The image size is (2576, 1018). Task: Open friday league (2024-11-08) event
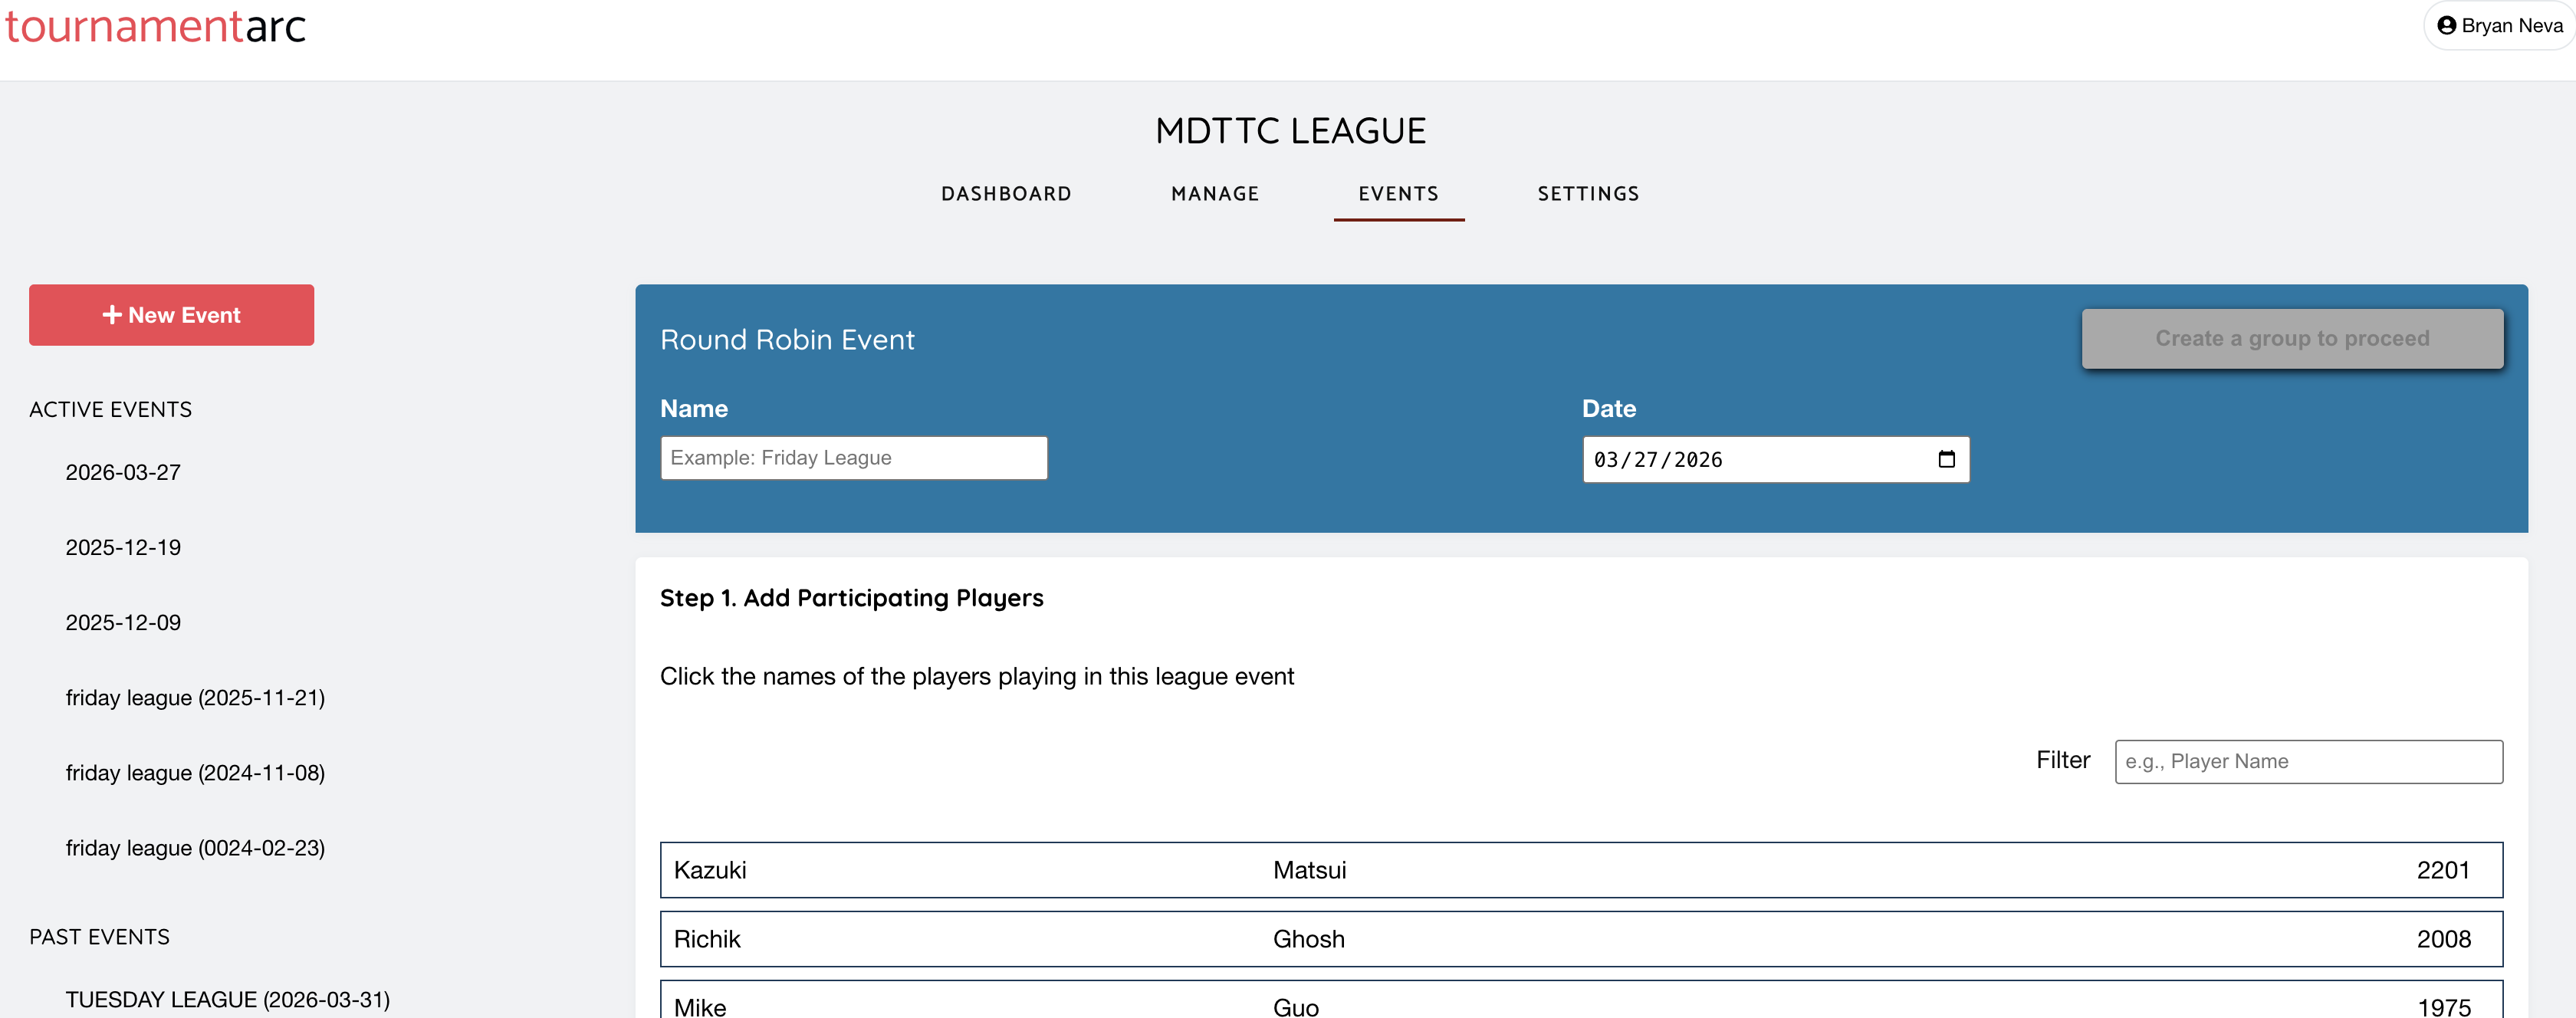tap(195, 772)
